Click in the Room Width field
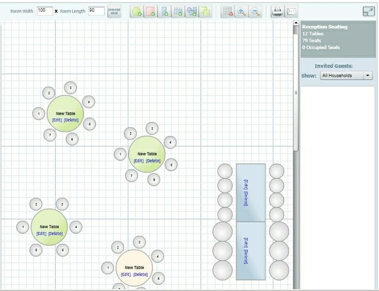The width and height of the screenshot is (379, 291). coord(44,11)
